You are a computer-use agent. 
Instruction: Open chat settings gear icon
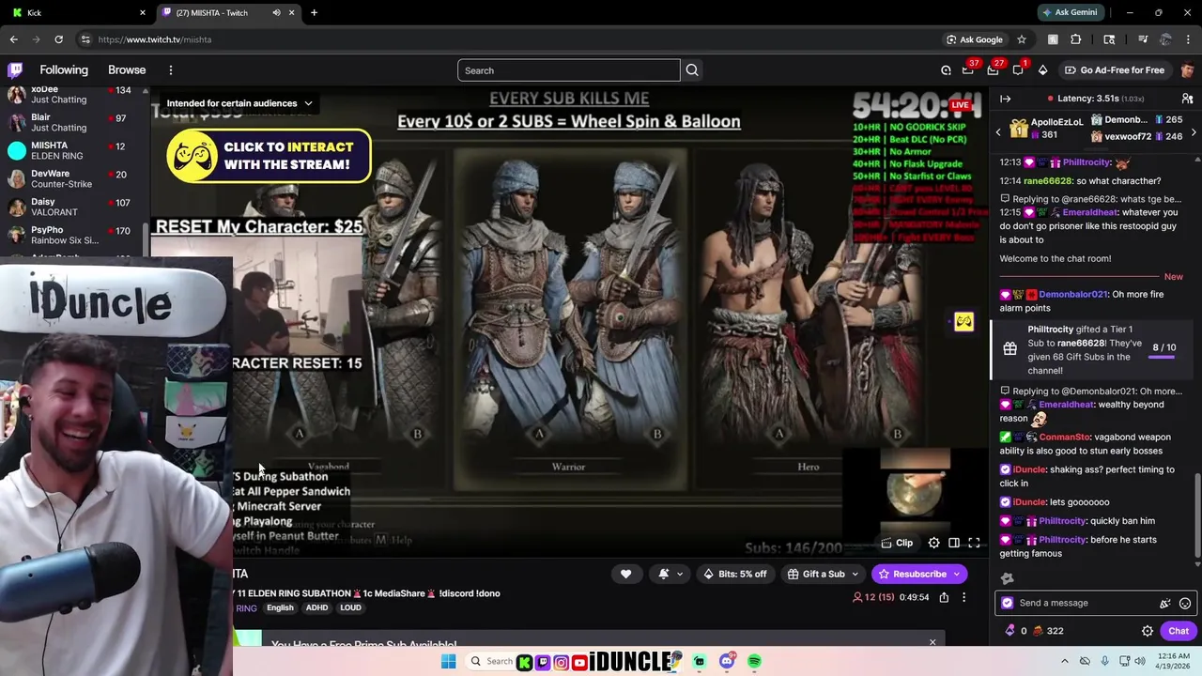[1148, 631]
